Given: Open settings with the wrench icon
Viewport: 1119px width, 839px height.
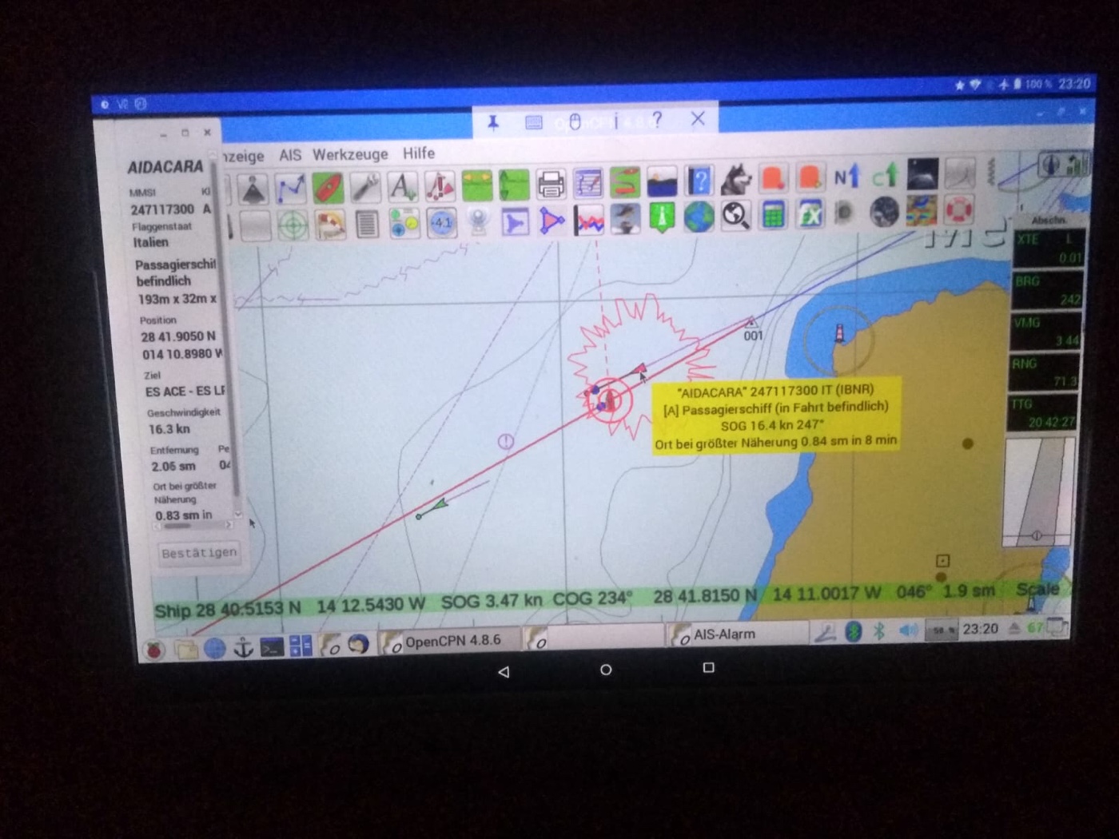Looking at the screenshot, I should pos(364,187).
